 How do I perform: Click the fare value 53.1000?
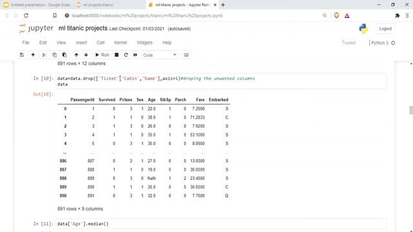tap(197, 135)
